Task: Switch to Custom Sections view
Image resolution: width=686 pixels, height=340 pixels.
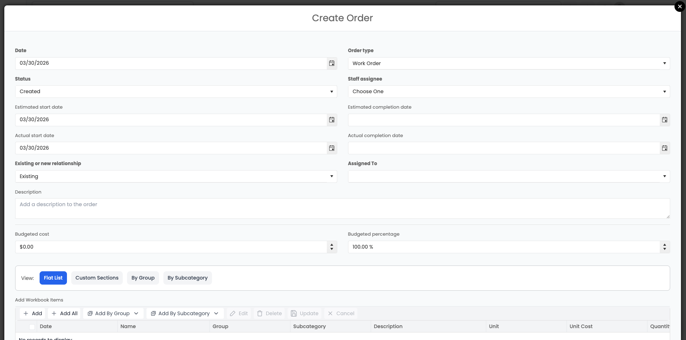Action: click(x=97, y=278)
